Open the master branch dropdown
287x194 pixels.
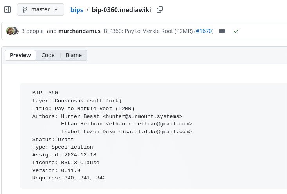coord(40,9)
